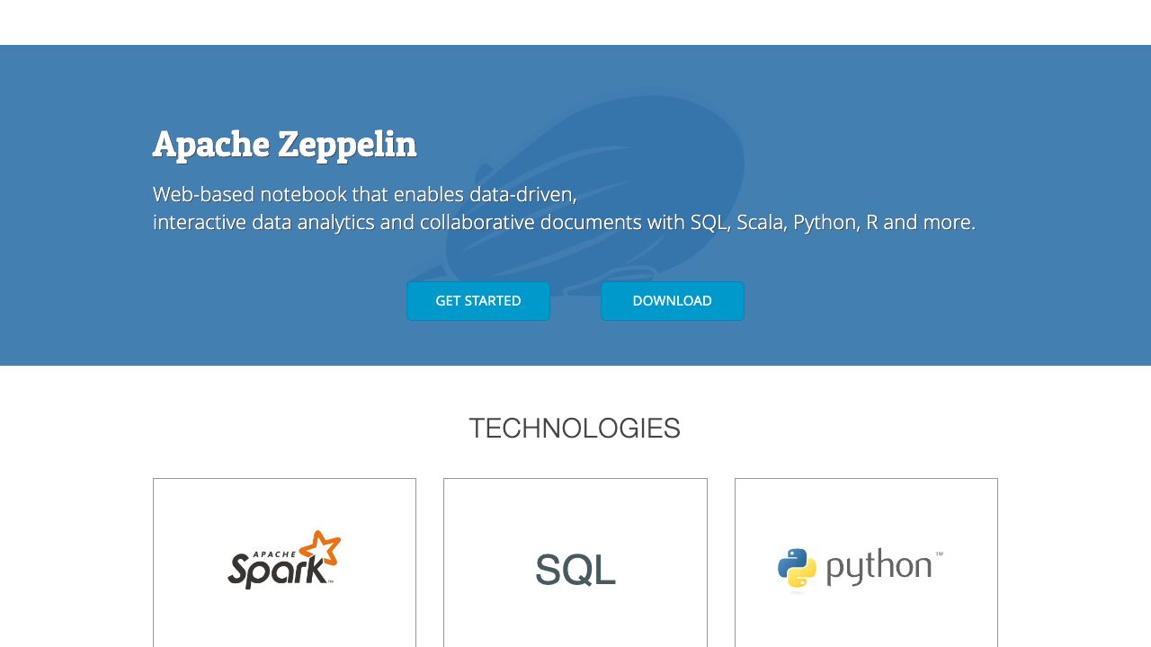The image size is (1151, 647).
Task: Click the 'interactive data analytics and collaborative documents' line
Action: pyautogui.click(x=564, y=222)
